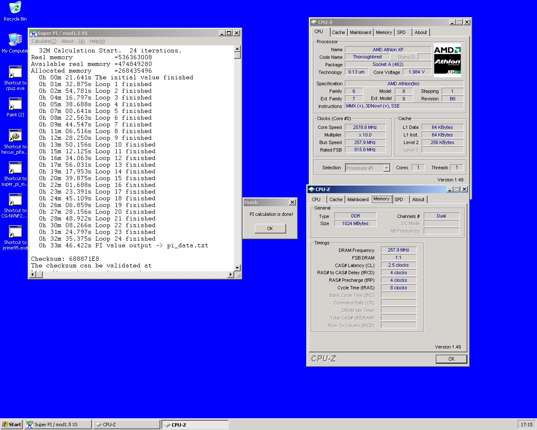Click the AMD Athlon XP logo
Image resolution: width=537 pixels, height=430 pixels.
pos(447,60)
